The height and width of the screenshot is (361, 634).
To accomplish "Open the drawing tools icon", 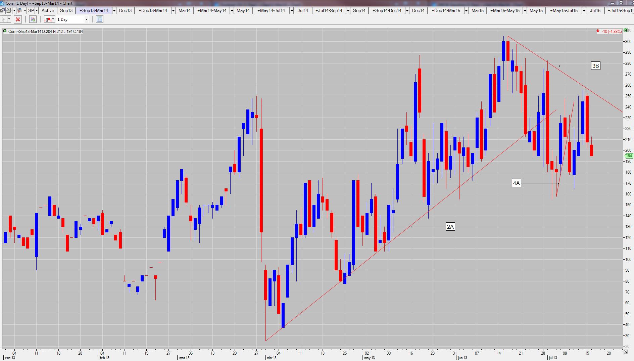I will point(33,19).
